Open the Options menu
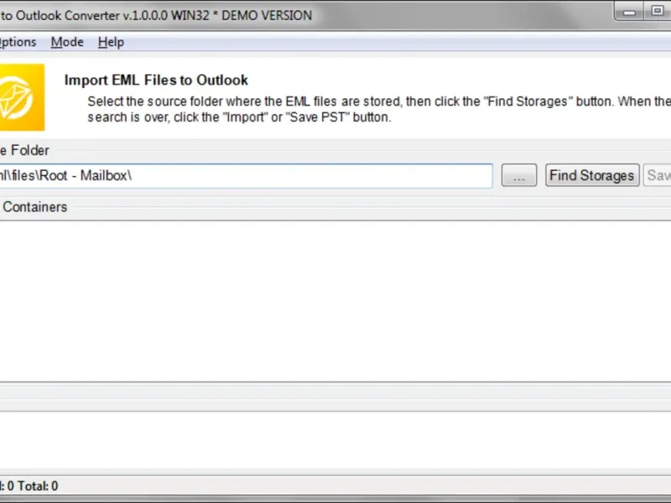The height and width of the screenshot is (503, 671). click(x=18, y=42)
